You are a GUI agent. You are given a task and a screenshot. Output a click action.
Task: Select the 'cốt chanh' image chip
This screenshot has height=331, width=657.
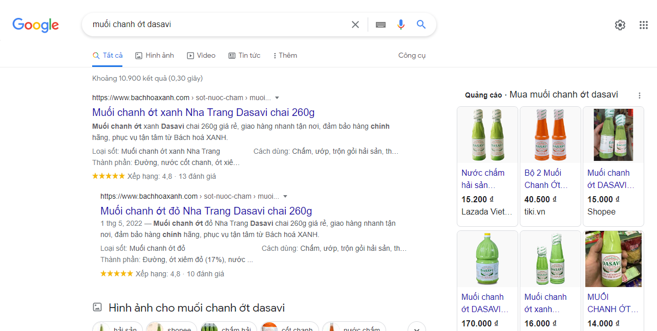(289, 327)
